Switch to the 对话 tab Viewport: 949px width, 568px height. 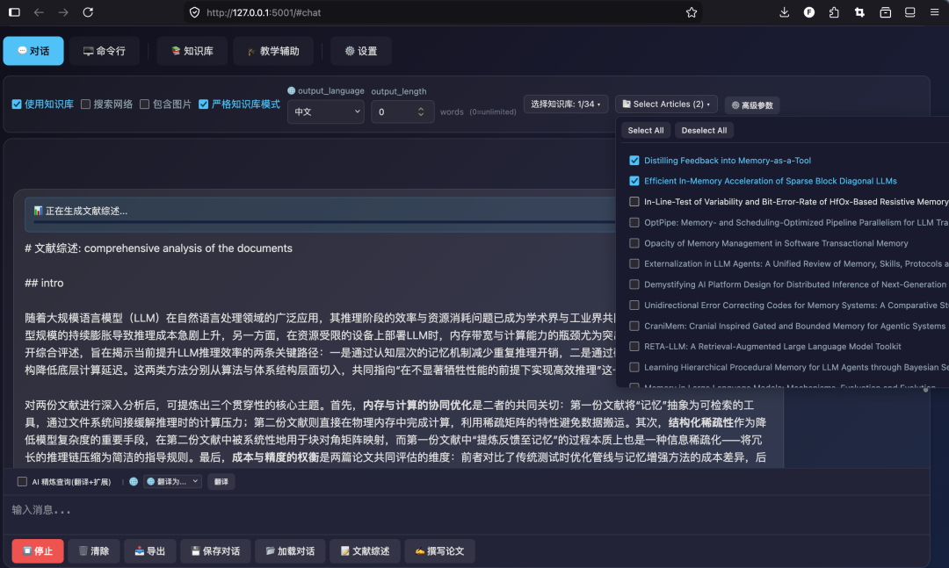(33, 51)
